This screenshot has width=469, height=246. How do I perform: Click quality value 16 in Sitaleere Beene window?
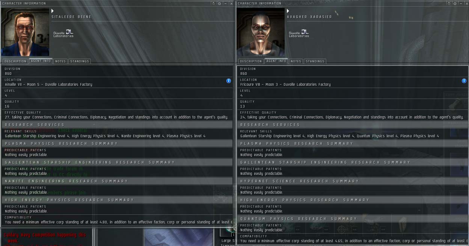point(7,106)
